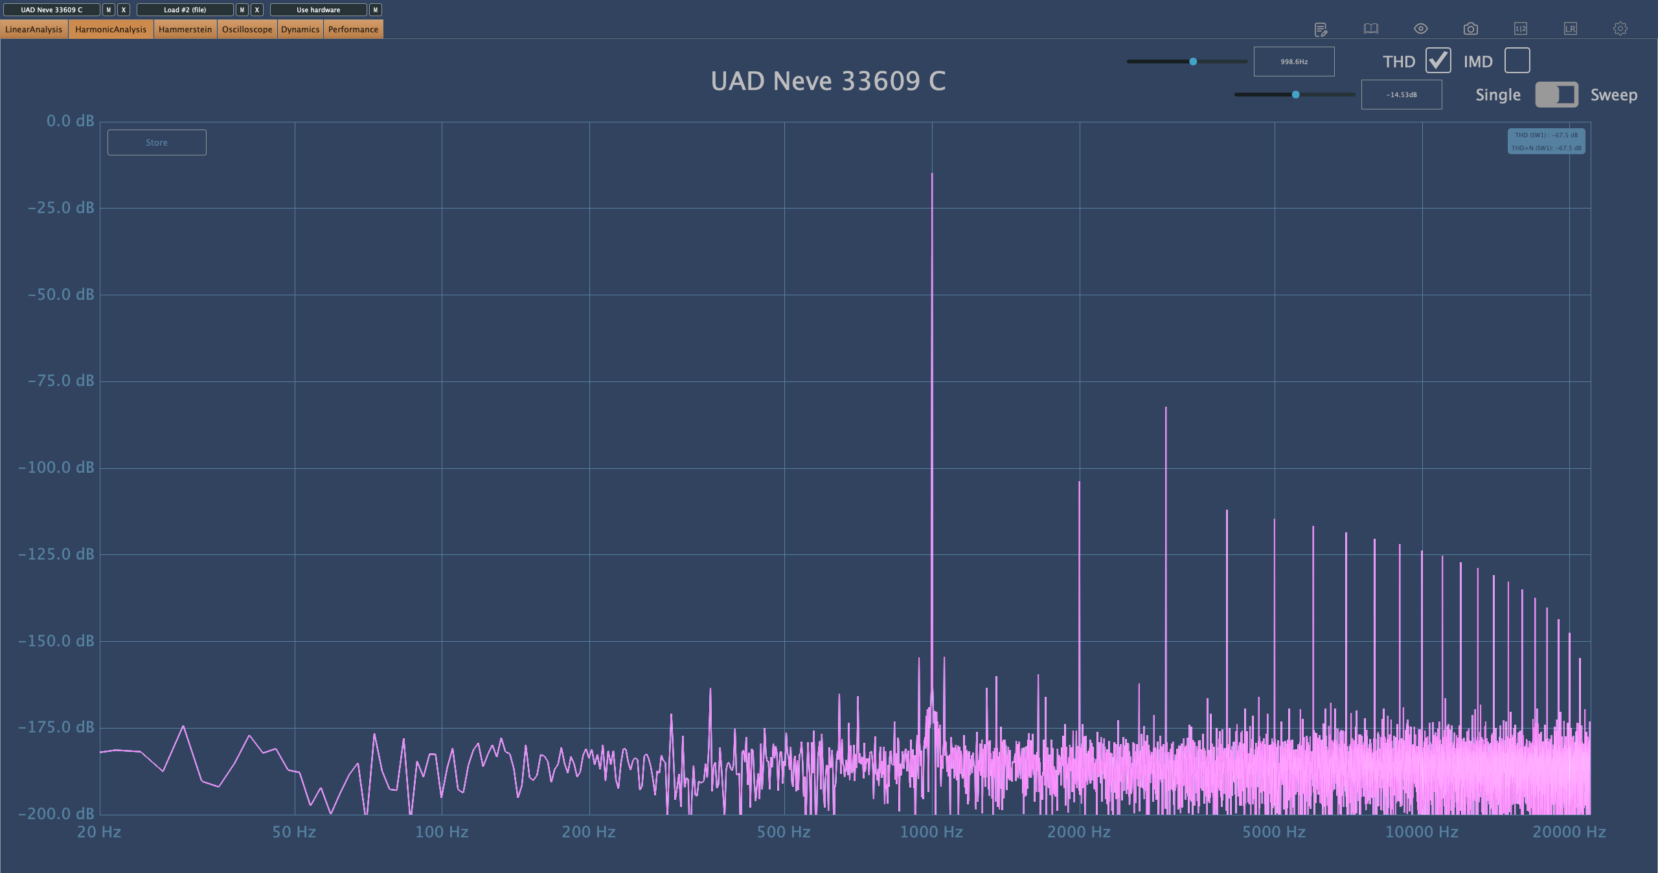
Task: Click the Use hardware button
Action: click(319, 10)
